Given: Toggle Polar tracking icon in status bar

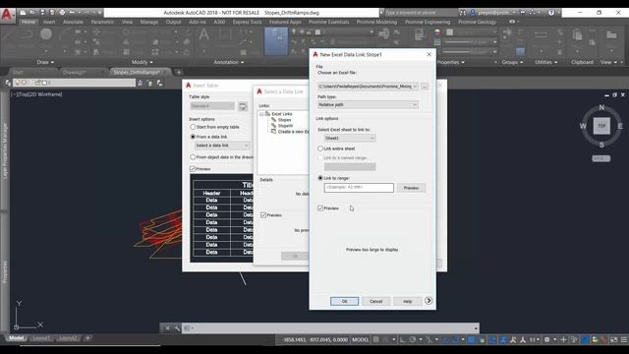Looking at the screenshot, I should tap(413, 339).
